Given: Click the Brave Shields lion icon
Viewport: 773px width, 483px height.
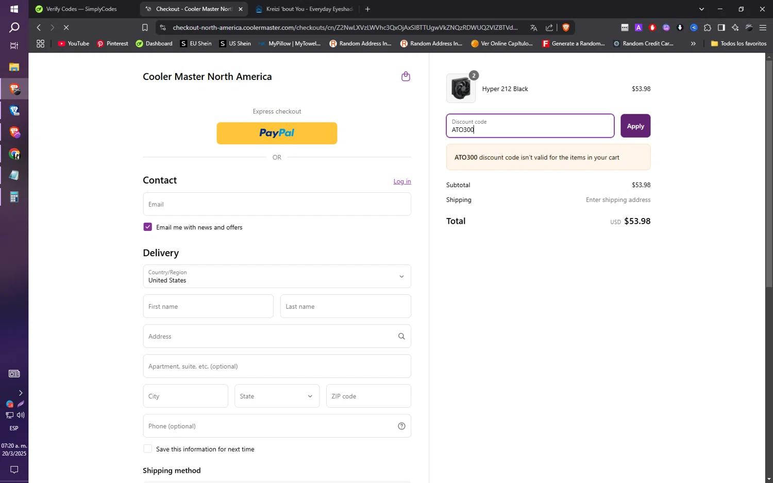Looking at the screenshot, I should click(566, 27).
